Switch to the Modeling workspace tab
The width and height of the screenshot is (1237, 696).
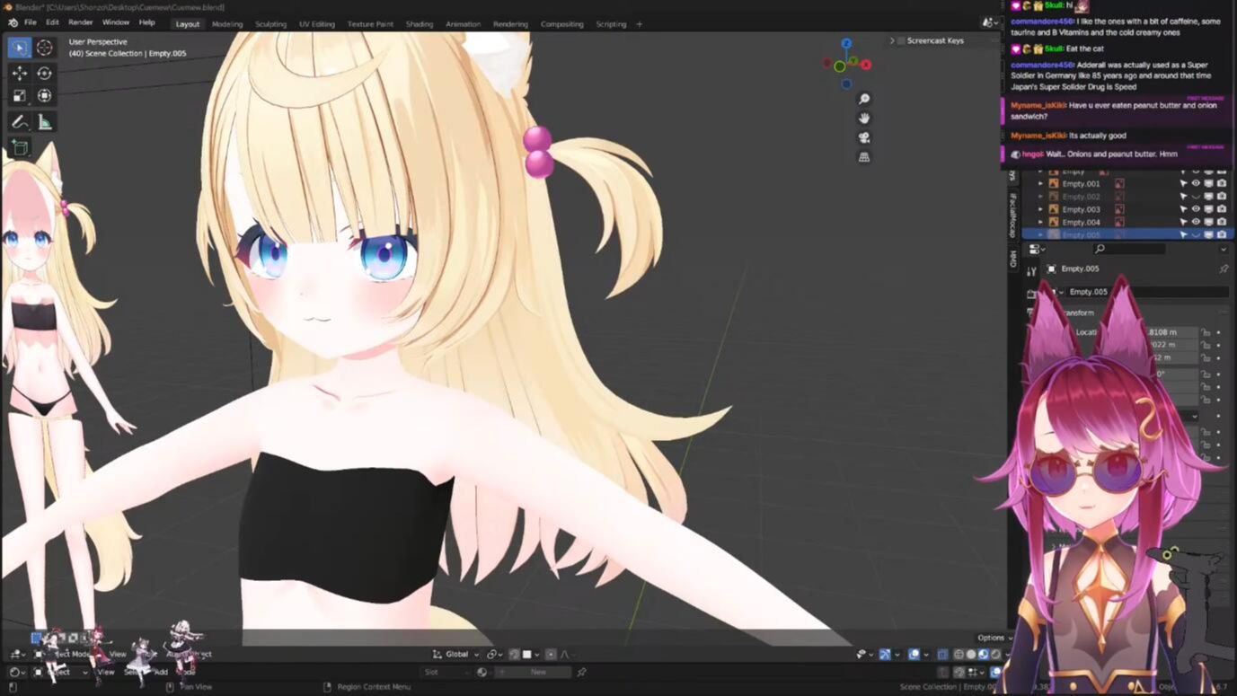227,24
